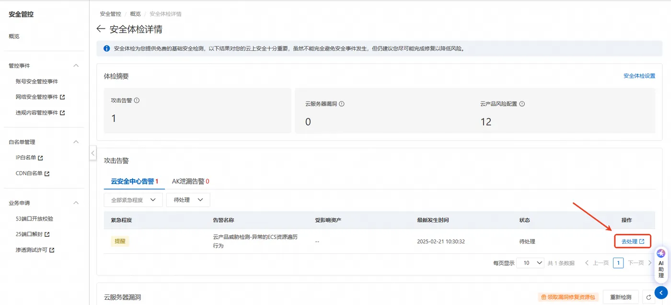Open CDN白名单 sidebar entry
Viewport: 671px width, 305px height.
click(29, 174)
